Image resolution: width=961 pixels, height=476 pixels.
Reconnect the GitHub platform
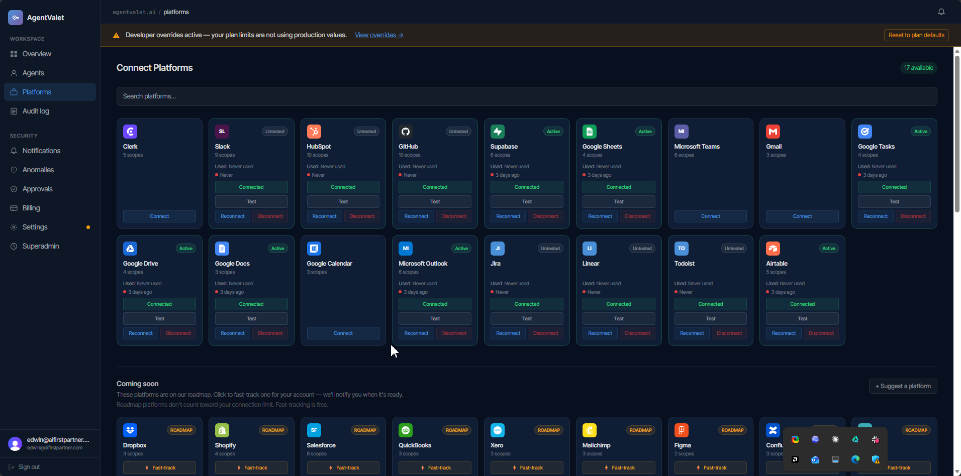(x=416, y=216)
